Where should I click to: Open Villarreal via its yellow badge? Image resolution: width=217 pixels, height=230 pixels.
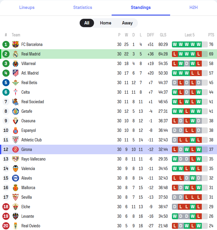(x=16, y=64)
